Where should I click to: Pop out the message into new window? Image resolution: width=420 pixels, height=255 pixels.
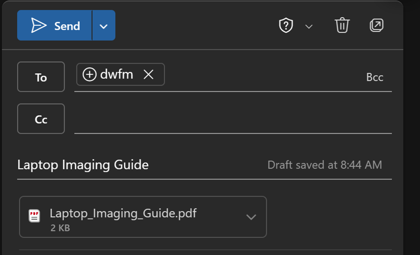376,25
